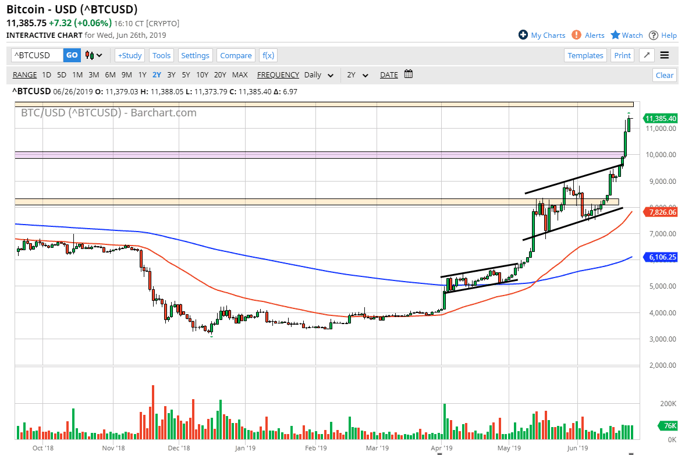Open the DATE calendar picker
685x455 pixels.
[408, 74]
